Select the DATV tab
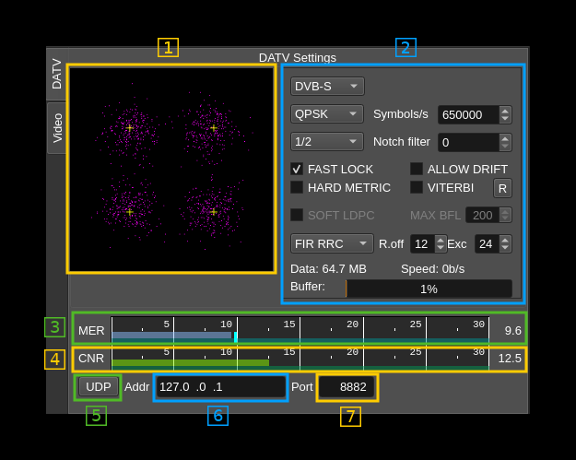Image resolution: width=576 pixels, height=460 pixels. pyautogui.click(x=57, y=74)
